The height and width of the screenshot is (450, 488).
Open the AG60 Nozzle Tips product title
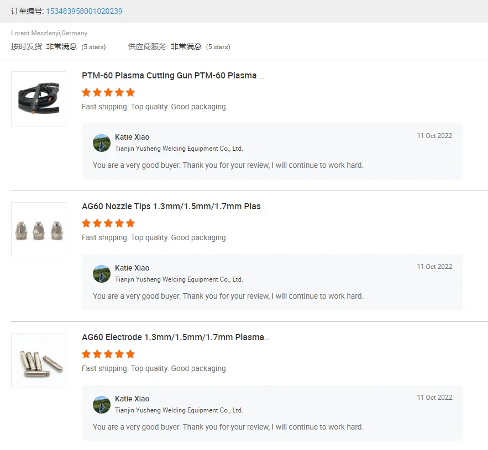[x=174, y=207]
